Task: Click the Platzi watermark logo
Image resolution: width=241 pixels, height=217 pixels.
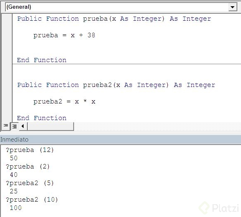Action: pos(219,208)
